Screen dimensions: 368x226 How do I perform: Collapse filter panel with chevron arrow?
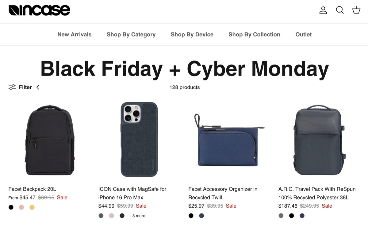coord(38,87)
